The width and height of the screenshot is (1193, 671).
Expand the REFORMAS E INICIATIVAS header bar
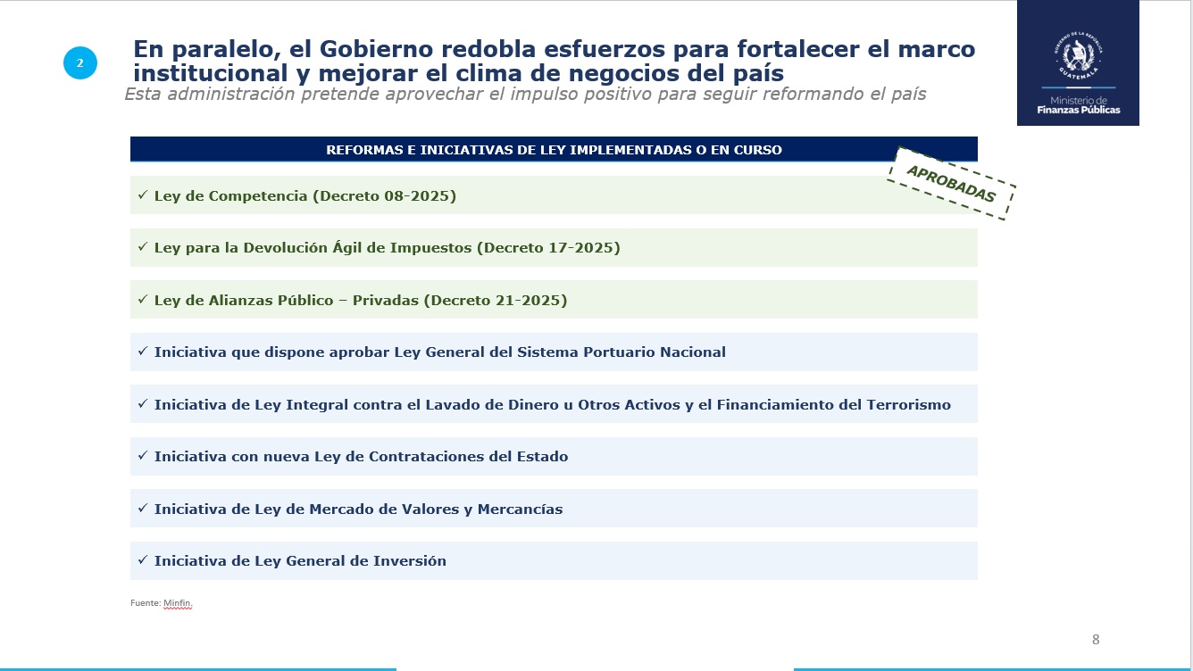(x=554, y=149)
